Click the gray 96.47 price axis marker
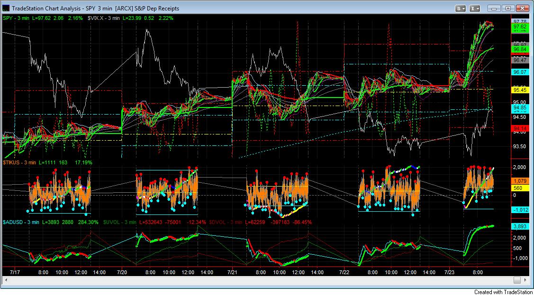Image resolution: width=534 pixels, height=295 pixels. coord(521,60)
